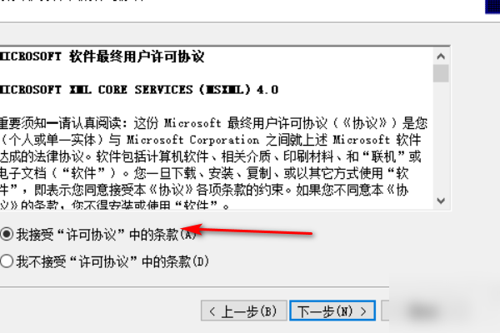Image resolution: width=500 pixels, height=333 pixels.
Task: Click inside the license agreement text box
Action: coord(217,128)
